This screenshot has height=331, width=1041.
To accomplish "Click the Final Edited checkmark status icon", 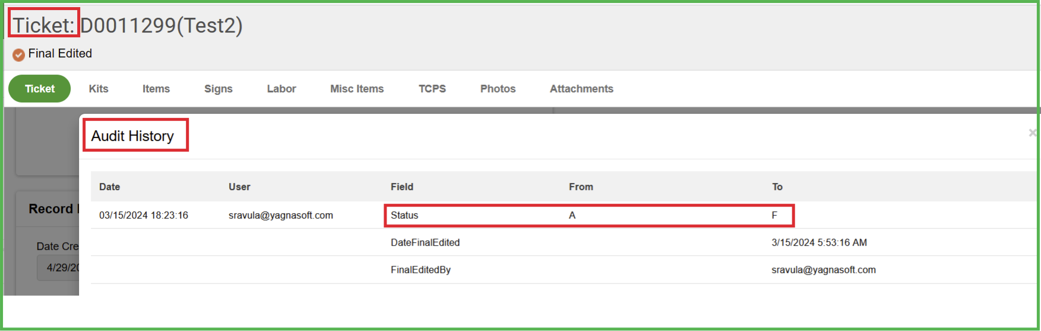I will [x=18, y=54].
